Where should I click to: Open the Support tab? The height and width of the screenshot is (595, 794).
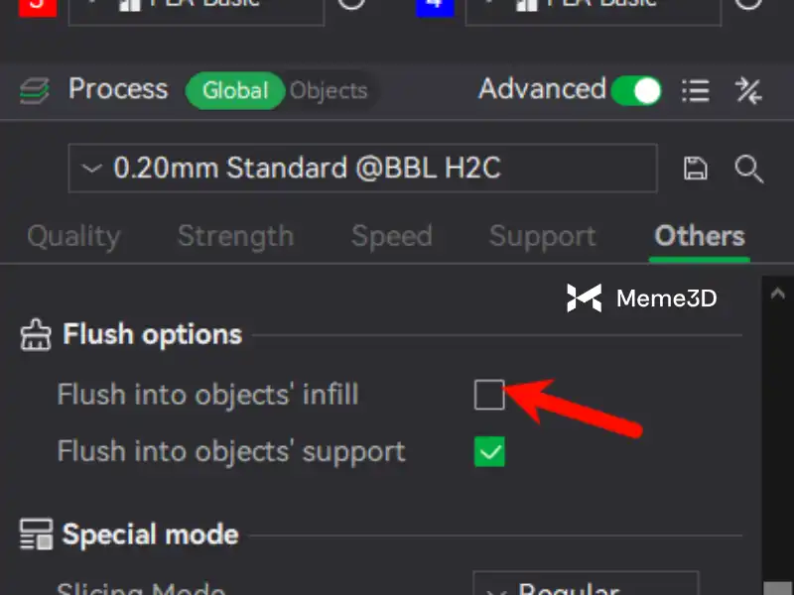(542, 236)
